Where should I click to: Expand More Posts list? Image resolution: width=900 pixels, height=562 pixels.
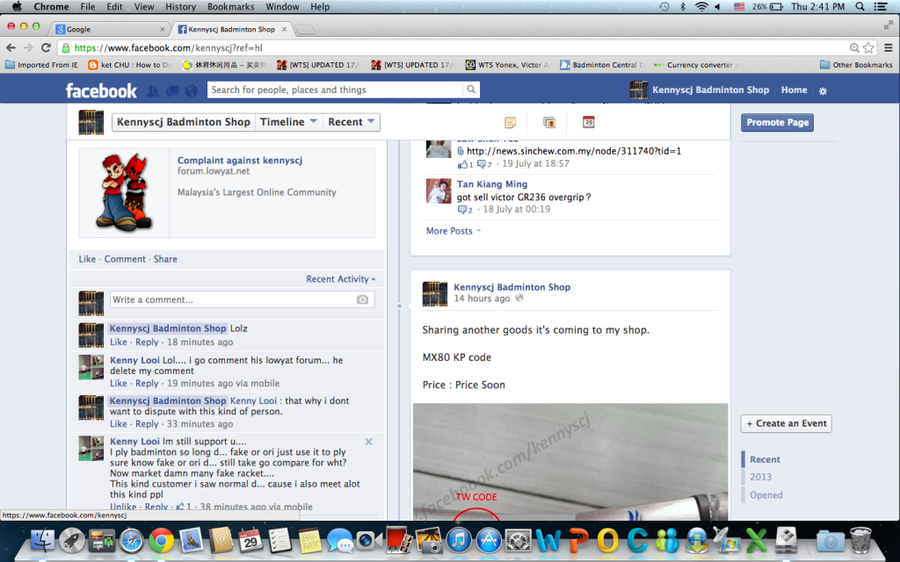[453, 231]
